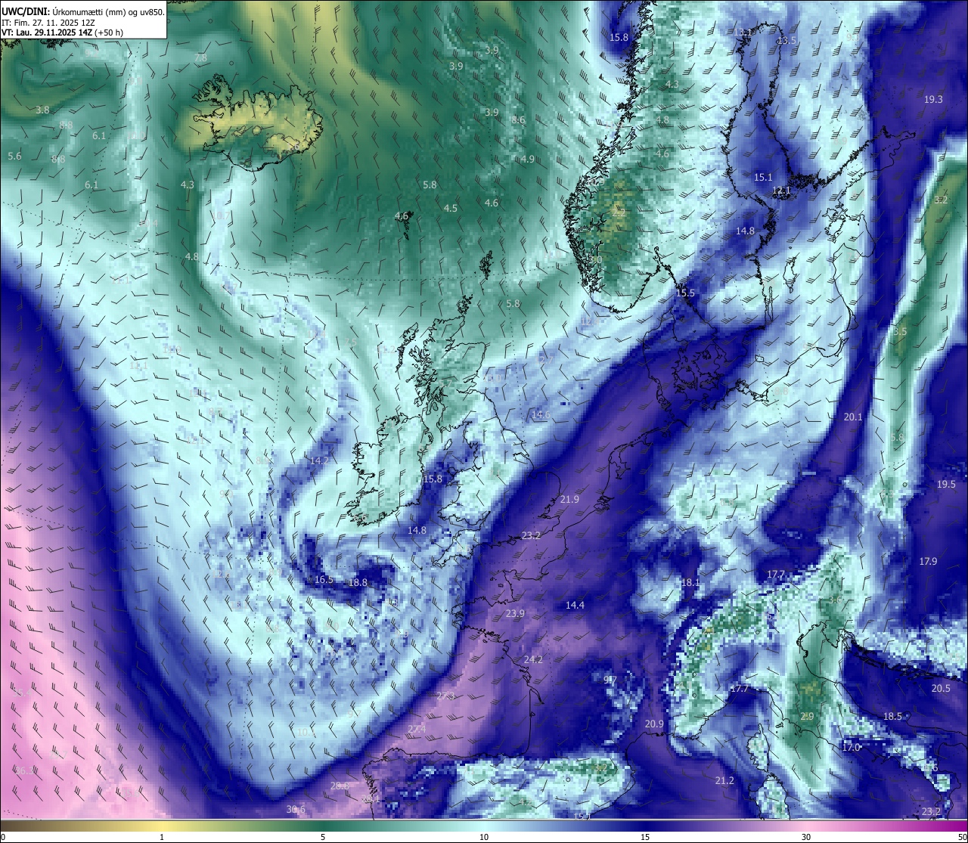This screenshot has width=968, height=843.
Task: Click the 14.2 value northwest of Ireland
Action: 319,460
